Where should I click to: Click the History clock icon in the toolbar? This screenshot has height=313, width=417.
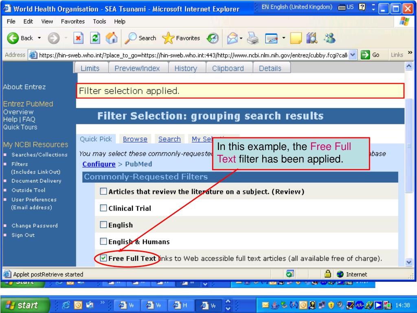pos(213,38)
